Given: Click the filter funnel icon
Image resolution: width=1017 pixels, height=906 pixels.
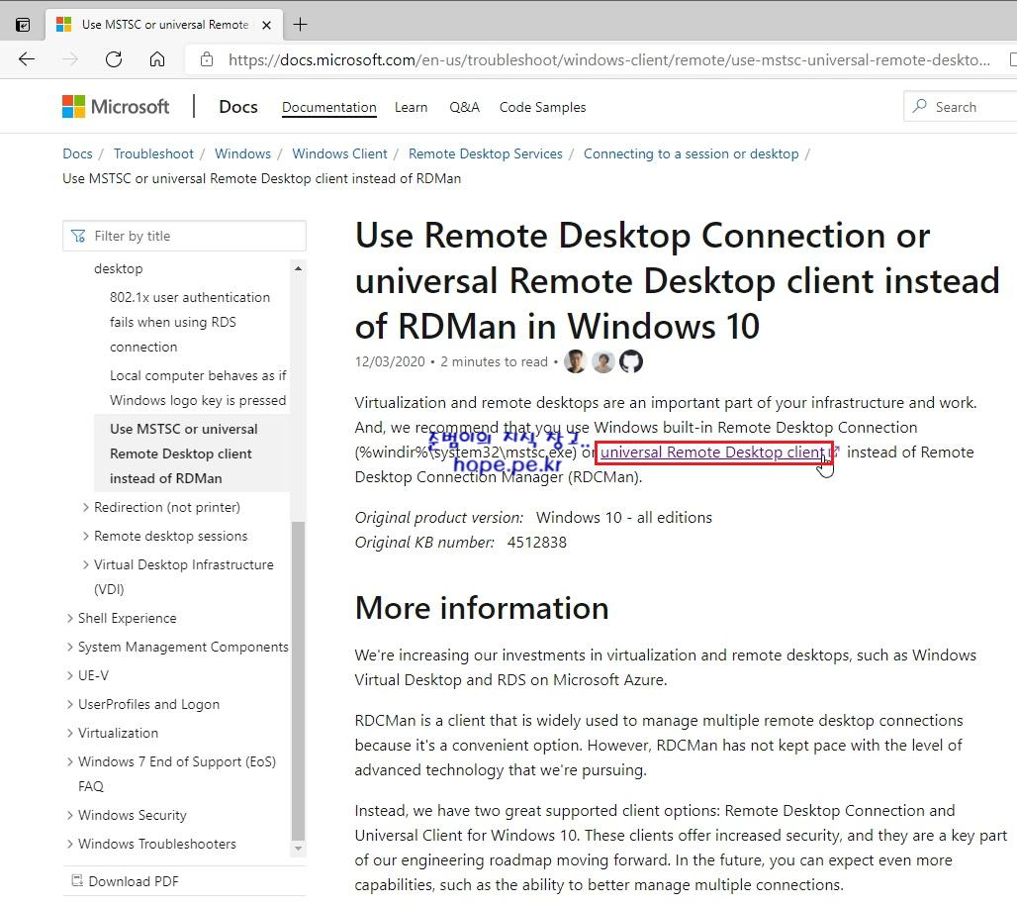Looking at the screenshot, I should [x=78, y=236].
